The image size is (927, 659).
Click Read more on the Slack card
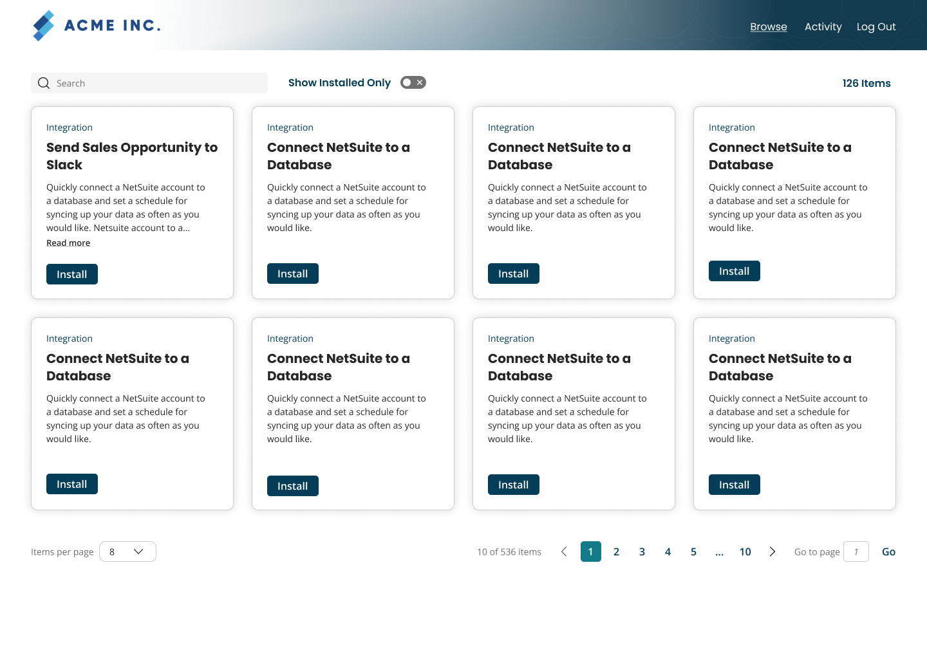(x=68, y=243)
